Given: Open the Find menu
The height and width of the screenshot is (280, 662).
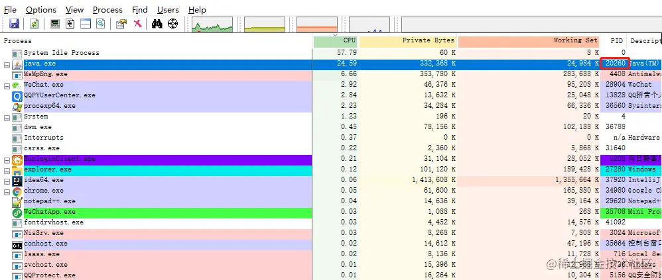Looking at the screenshot, I should click(x=140, y=9).
